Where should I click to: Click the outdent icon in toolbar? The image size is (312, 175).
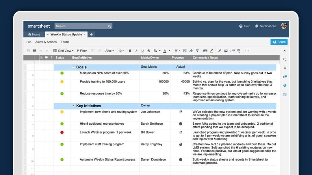click(93, 51)
